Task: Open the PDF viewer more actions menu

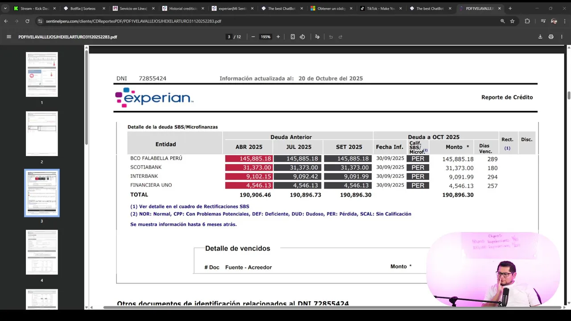Action: pos(563,37)
